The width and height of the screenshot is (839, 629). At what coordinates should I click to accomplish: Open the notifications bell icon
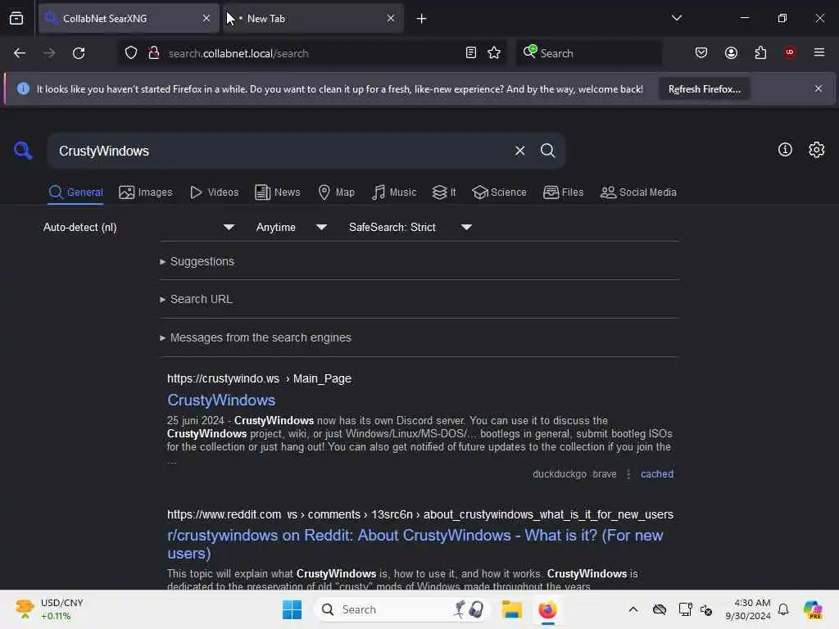pyautogui.click(x=783, y=609)
